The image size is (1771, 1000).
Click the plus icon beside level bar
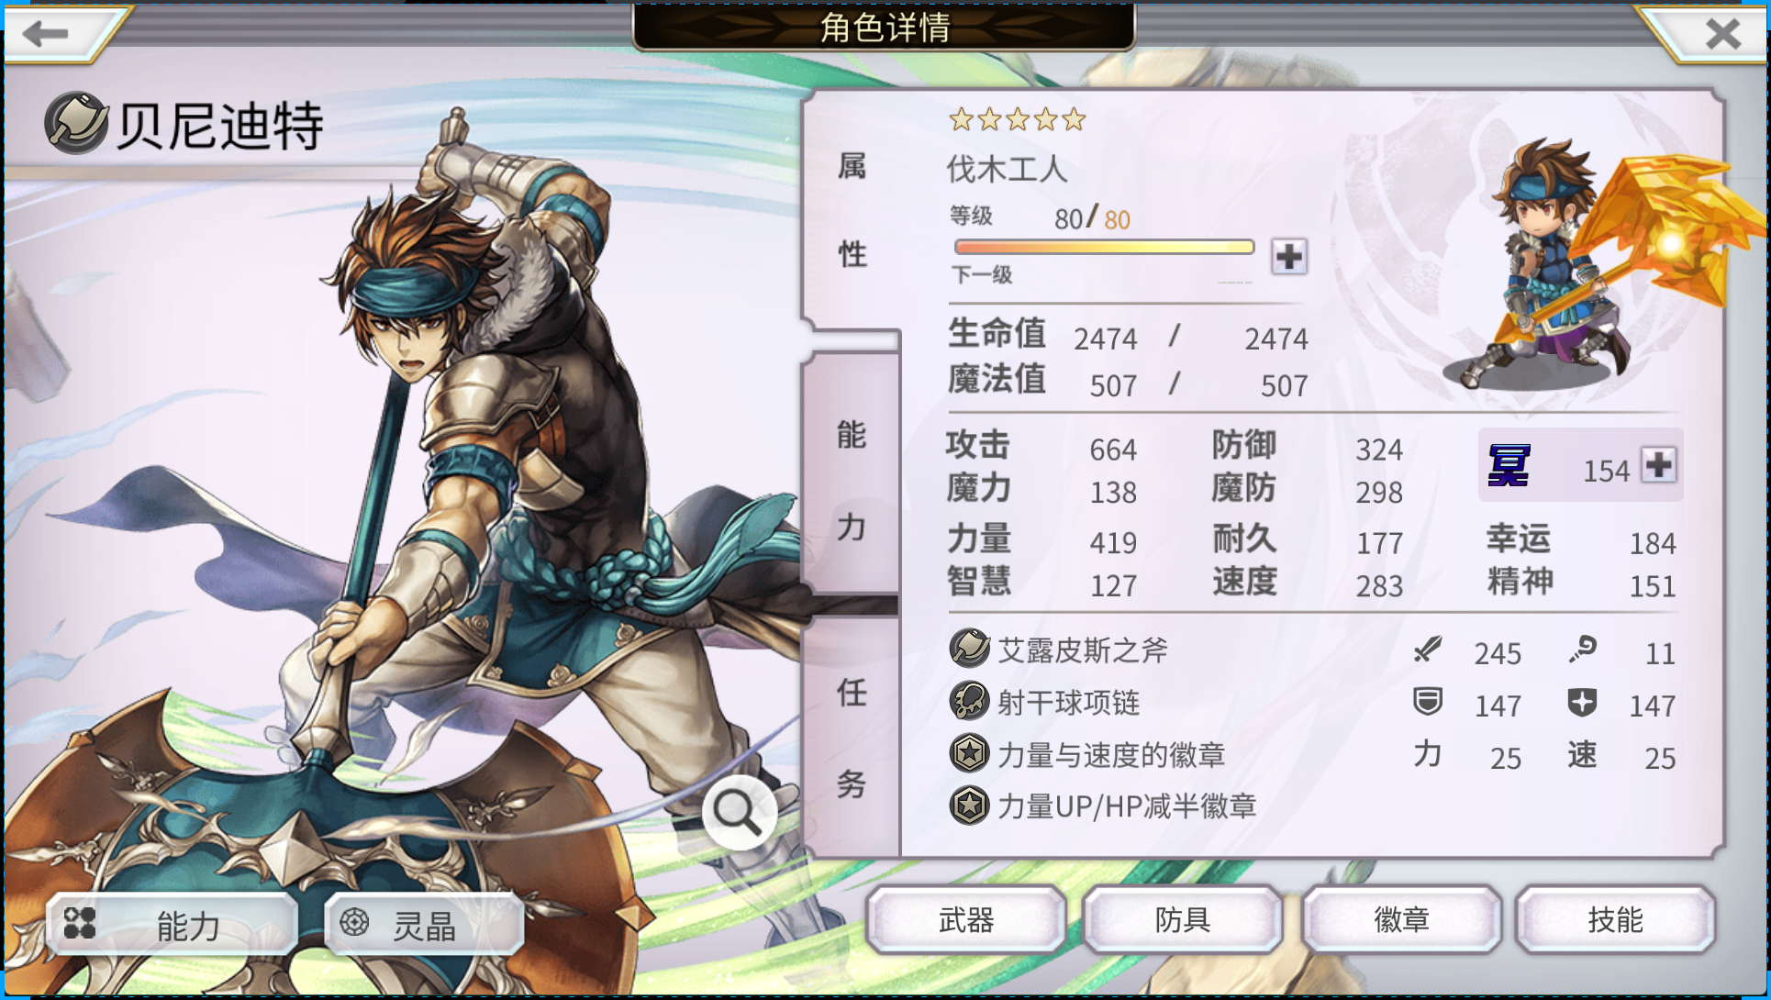click(x=1288, y=256)
